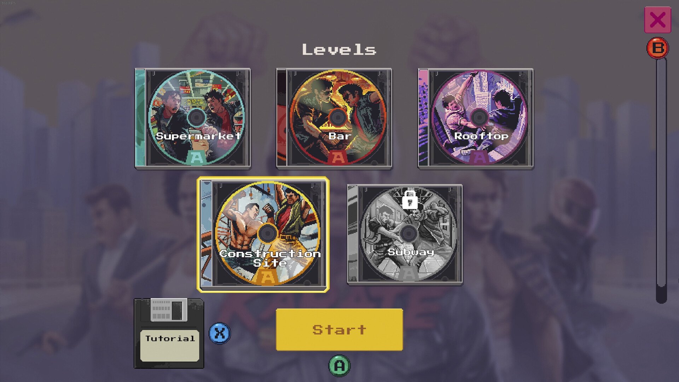Click the padlock icon on the Subway disc
Viewport: 679px width, 382px height.
[410, 199]
